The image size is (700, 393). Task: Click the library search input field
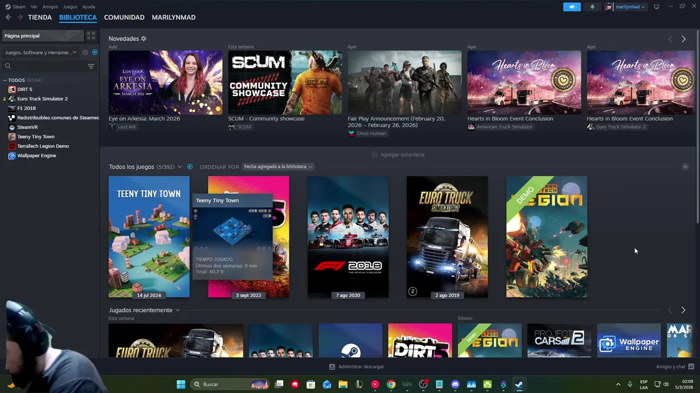coord(48,66)
